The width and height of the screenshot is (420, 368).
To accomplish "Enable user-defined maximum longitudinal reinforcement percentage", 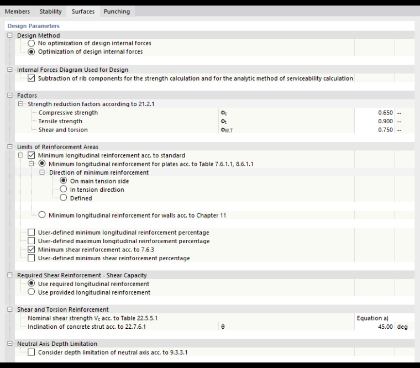I will point(32,241).
